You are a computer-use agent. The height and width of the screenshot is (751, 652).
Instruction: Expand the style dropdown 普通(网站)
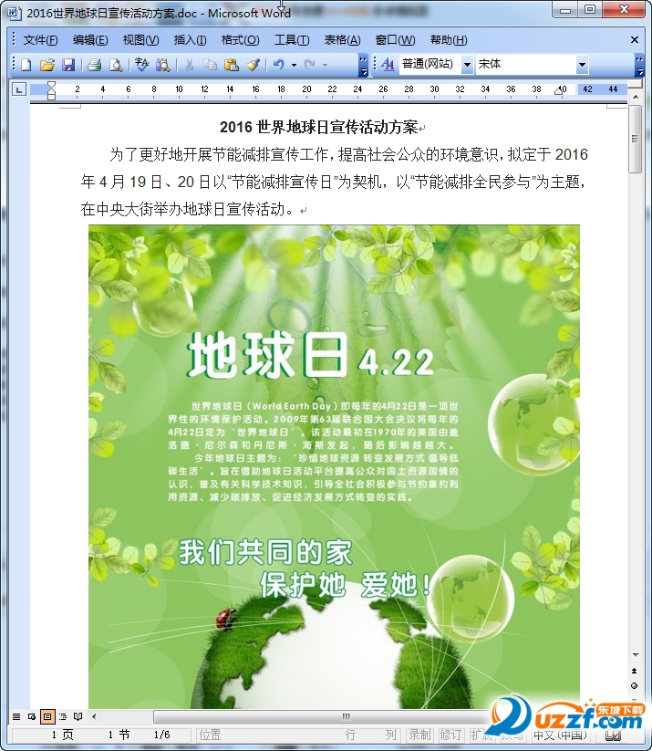pos(467,64)
